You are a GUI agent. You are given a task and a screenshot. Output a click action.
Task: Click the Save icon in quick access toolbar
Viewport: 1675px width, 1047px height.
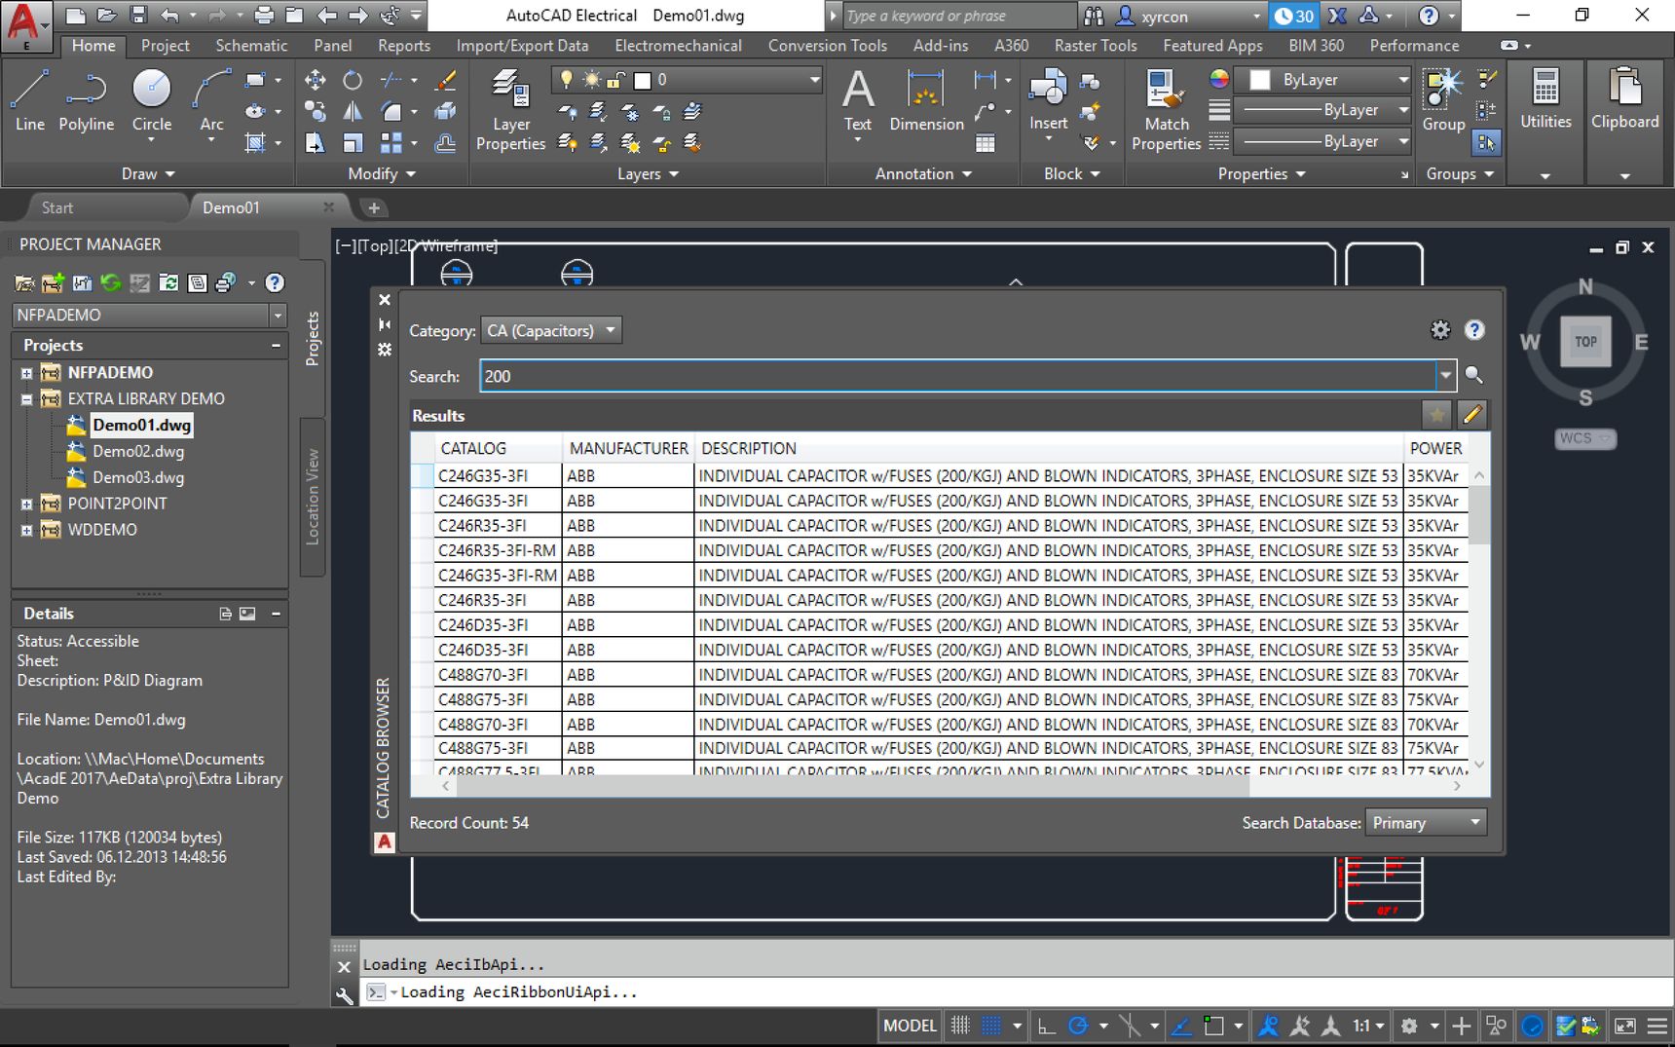coord(138,16)
